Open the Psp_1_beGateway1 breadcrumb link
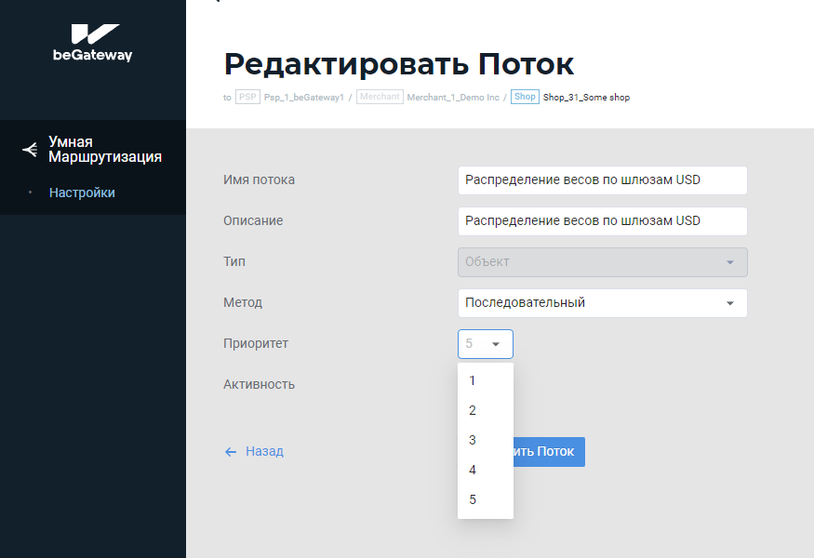The width and height of the screenshot is (814, 558). [x=304, y=97]
